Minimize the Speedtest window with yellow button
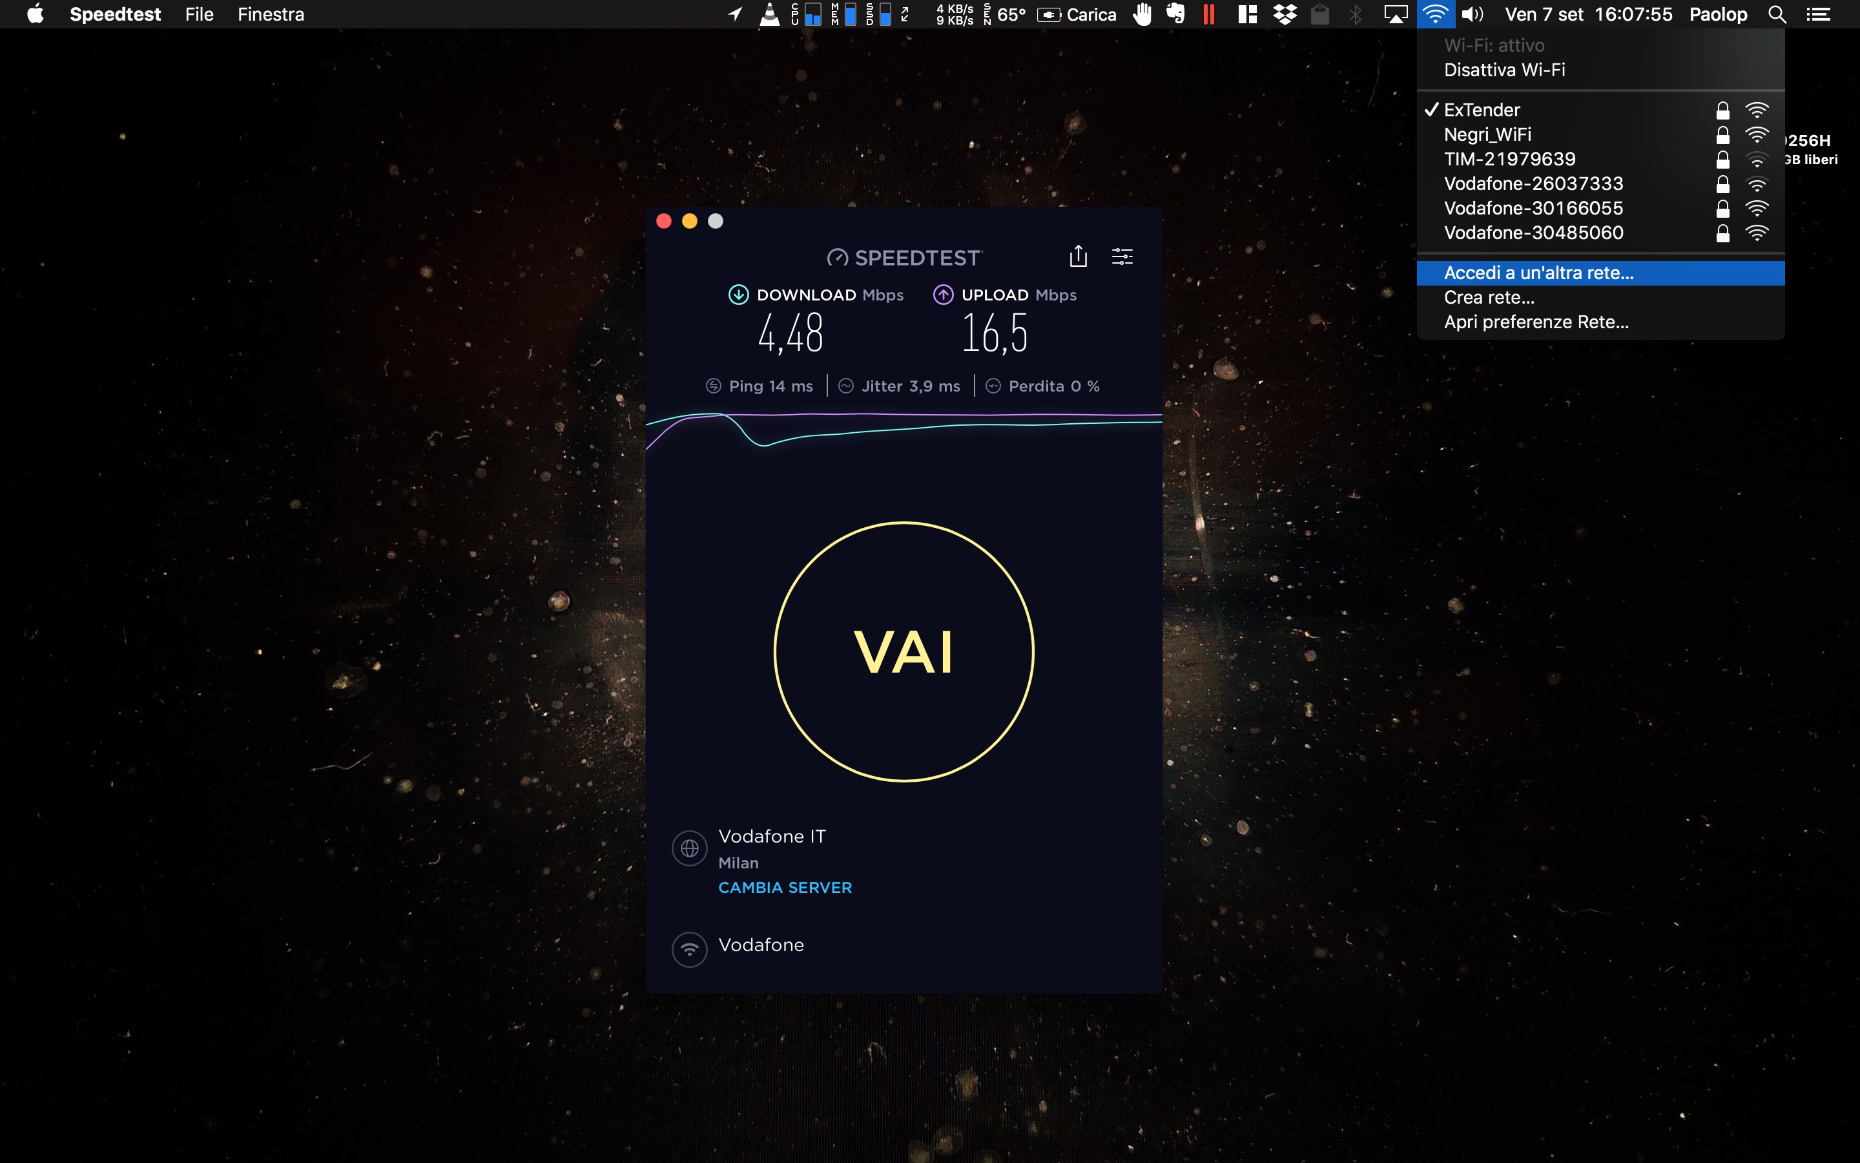The image size is (1860, 1163). pos(690,222)
